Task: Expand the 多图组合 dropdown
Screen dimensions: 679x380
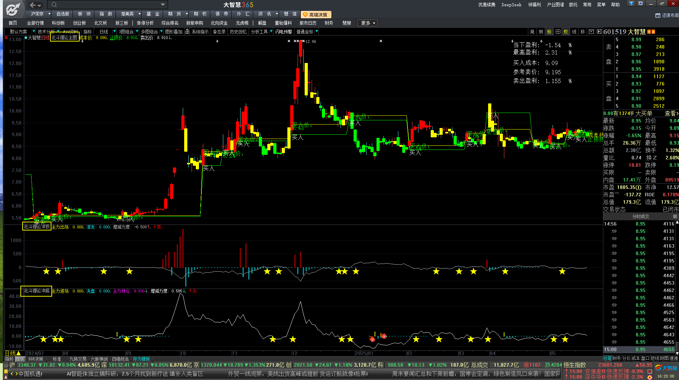Action: (x=161, y=32)
